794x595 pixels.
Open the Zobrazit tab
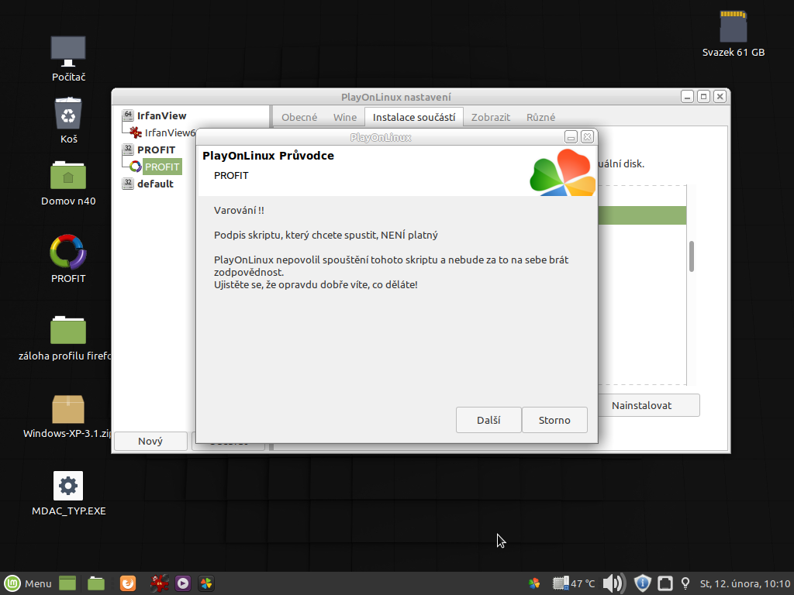pyautogui.click(x=491, y=118)
